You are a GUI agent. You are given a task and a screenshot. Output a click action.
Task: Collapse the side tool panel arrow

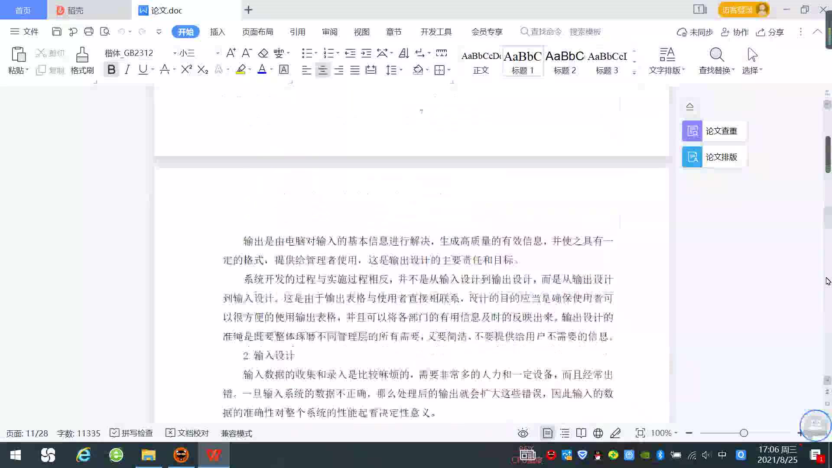coord(690,106)
